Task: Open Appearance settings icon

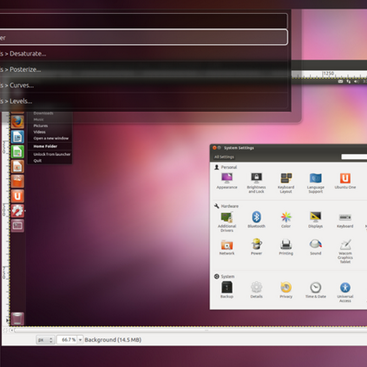Action: tap(227, 181)
